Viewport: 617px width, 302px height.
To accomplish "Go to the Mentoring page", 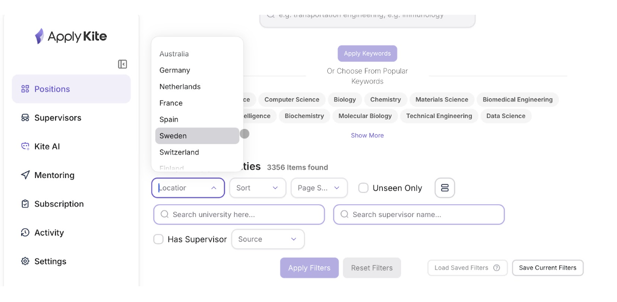I will (54, 175).
